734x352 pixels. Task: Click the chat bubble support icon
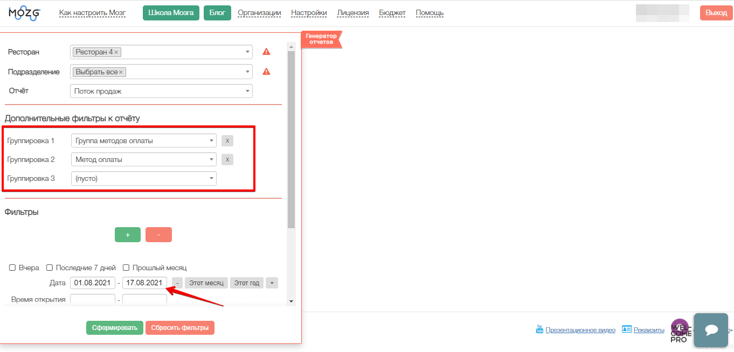(x=710, y=330)
